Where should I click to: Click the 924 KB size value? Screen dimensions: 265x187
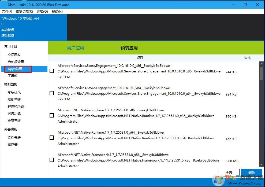pyautogui.click(x=231, y=94)
